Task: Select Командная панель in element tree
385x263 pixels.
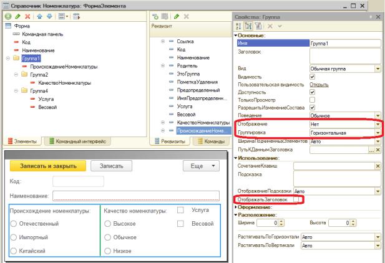Action: [42, 34]
